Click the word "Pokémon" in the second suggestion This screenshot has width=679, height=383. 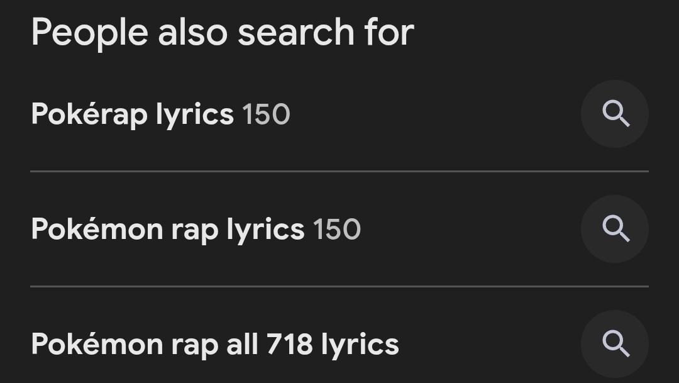tap(97, 230)
